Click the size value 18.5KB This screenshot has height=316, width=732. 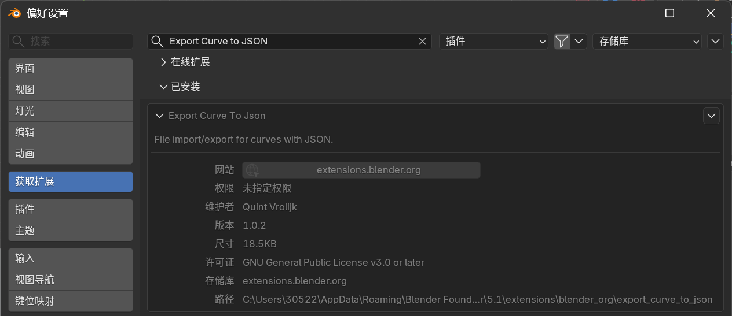(259, 244)
